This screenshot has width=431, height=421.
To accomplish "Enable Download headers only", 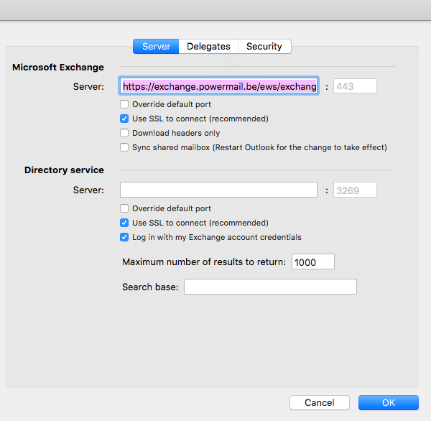I will (124, 133).
